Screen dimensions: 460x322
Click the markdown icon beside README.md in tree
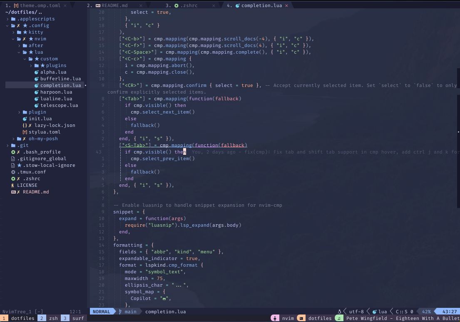(13, 192)
